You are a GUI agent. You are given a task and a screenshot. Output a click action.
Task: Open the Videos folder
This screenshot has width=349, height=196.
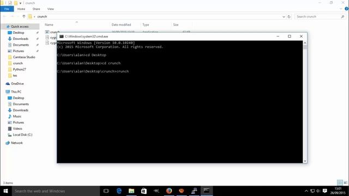pyautogui.click(x=17, y=128)
